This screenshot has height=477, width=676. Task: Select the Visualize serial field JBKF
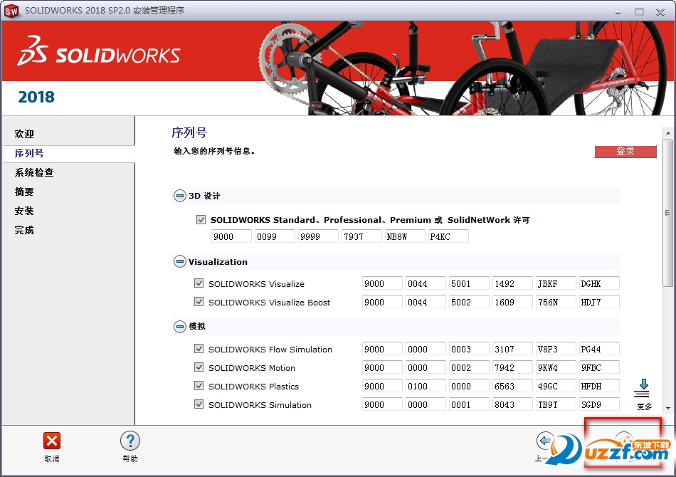point(556,283)
